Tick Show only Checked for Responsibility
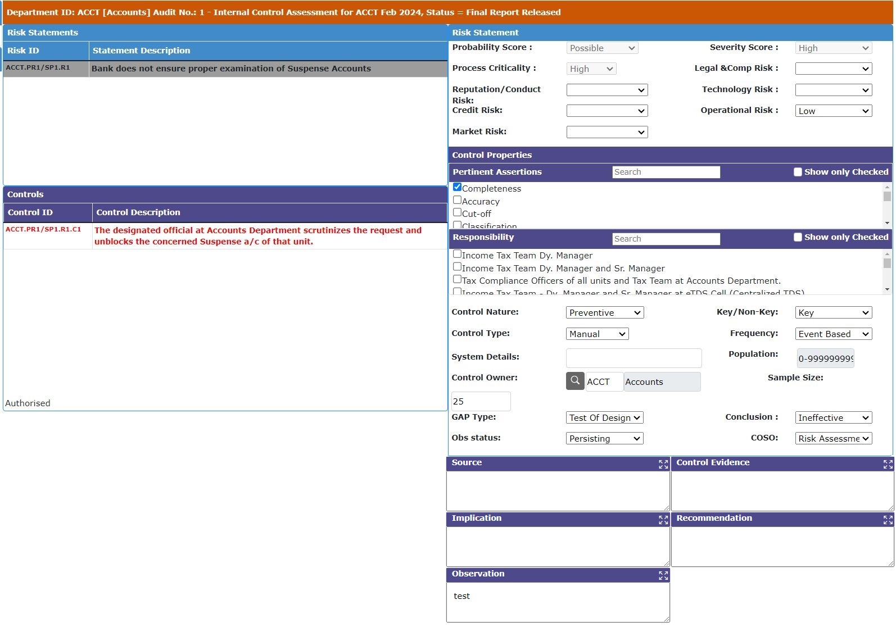The width and height of the screenshot is (896, 627). [798, 237]
